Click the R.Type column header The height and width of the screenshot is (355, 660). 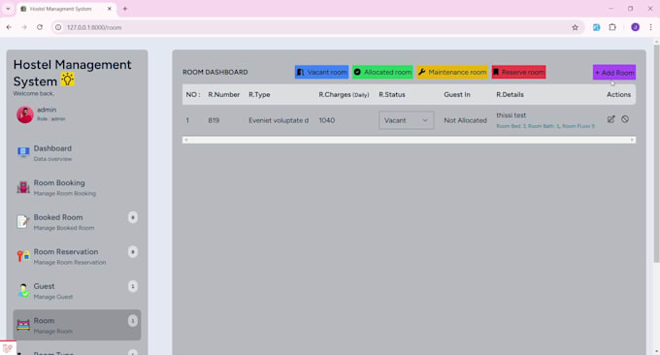tap(259, 95)
